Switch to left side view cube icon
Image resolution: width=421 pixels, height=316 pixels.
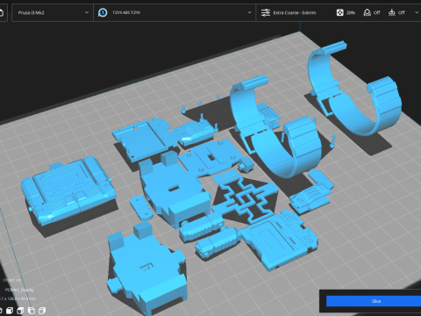click(x=32, y=311)
